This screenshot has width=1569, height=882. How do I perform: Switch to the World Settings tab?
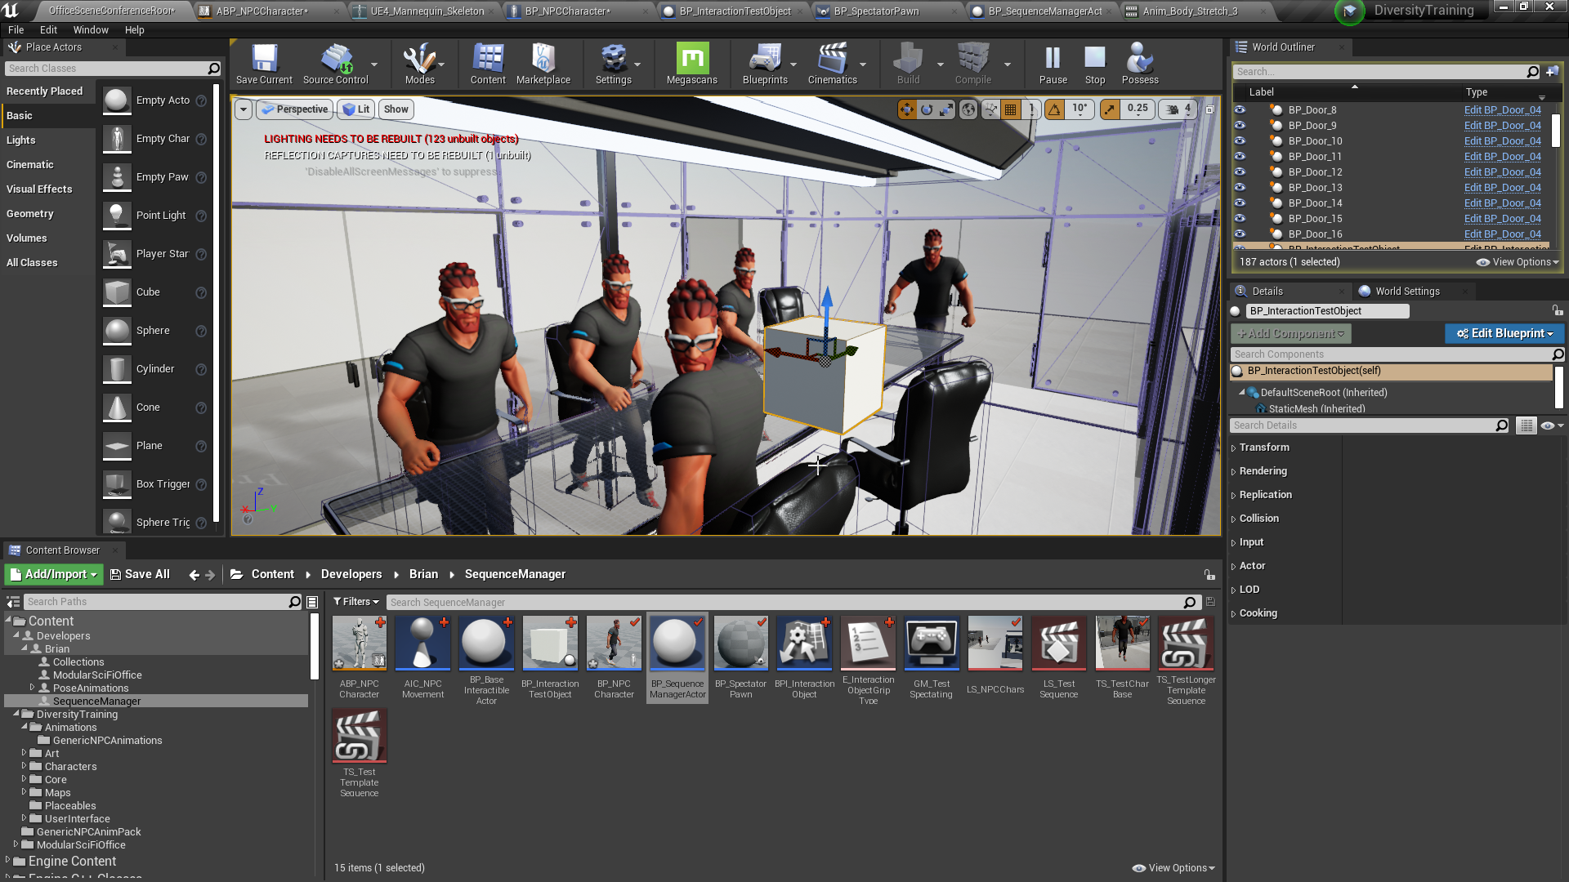1406,291
